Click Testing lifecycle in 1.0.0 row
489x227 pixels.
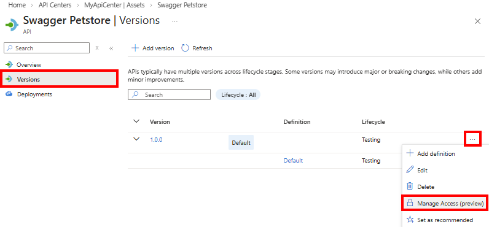point(371,140)
